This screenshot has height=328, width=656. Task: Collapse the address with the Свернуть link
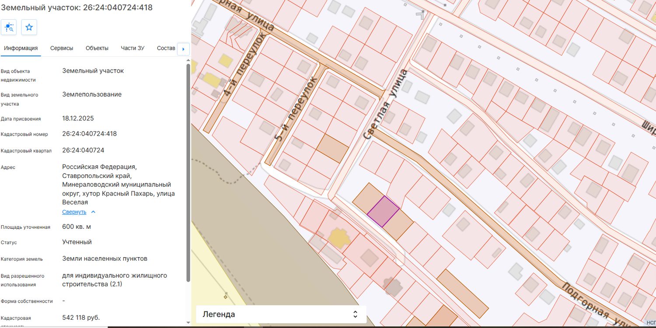[74, 212]
